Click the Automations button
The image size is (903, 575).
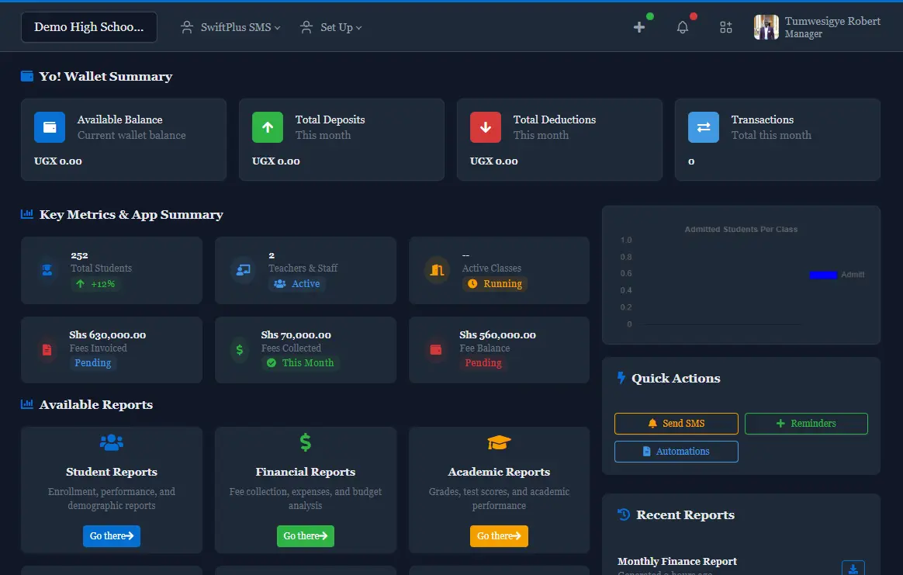pyautogui.click(x=676, y=452)
